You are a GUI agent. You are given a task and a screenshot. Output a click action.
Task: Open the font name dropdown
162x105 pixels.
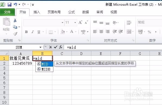[x=62, y=22]
